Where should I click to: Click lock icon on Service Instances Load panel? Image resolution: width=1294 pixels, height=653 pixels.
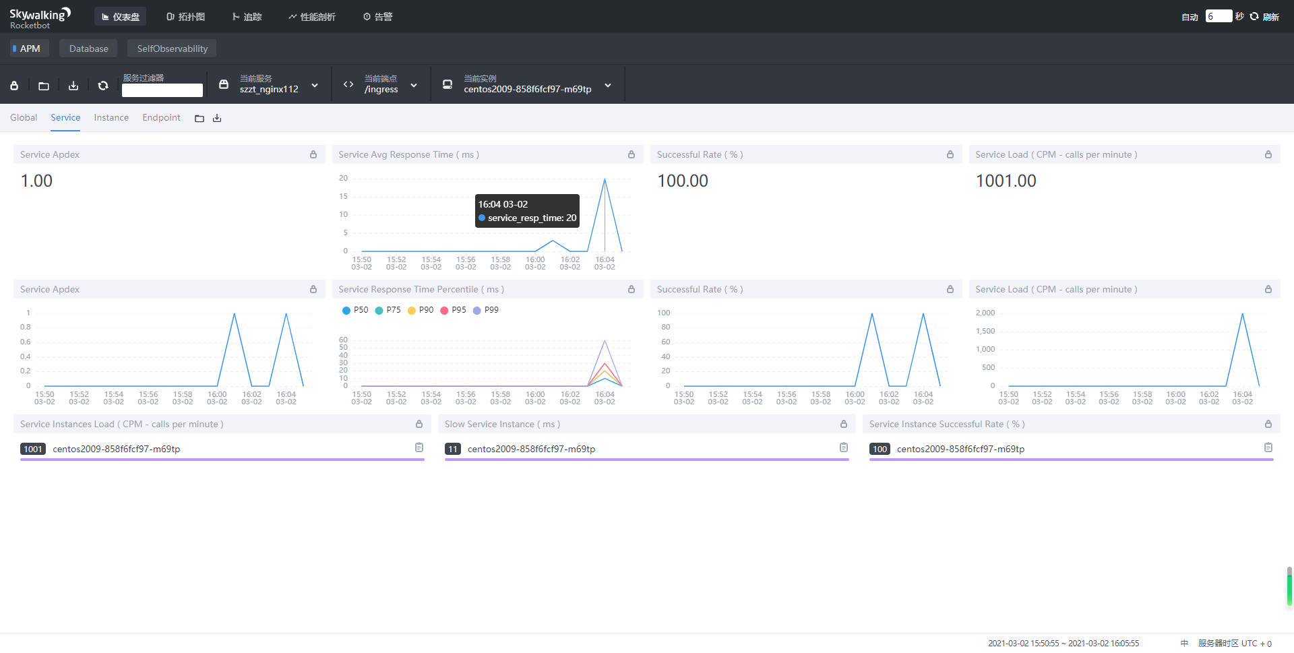coord(419,424)
